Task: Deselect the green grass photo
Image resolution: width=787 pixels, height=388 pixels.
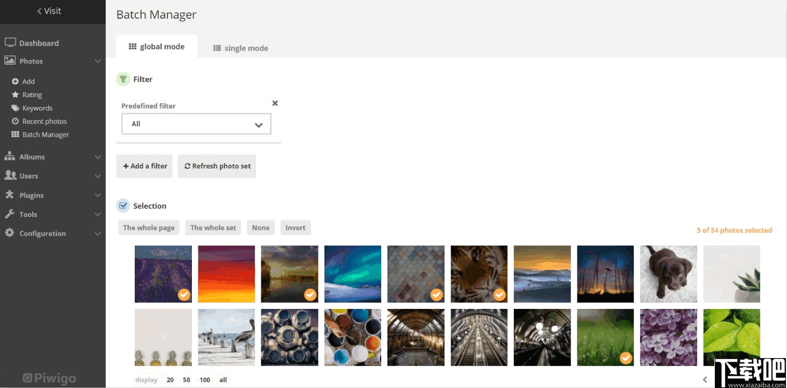Action: pos(605,337)
